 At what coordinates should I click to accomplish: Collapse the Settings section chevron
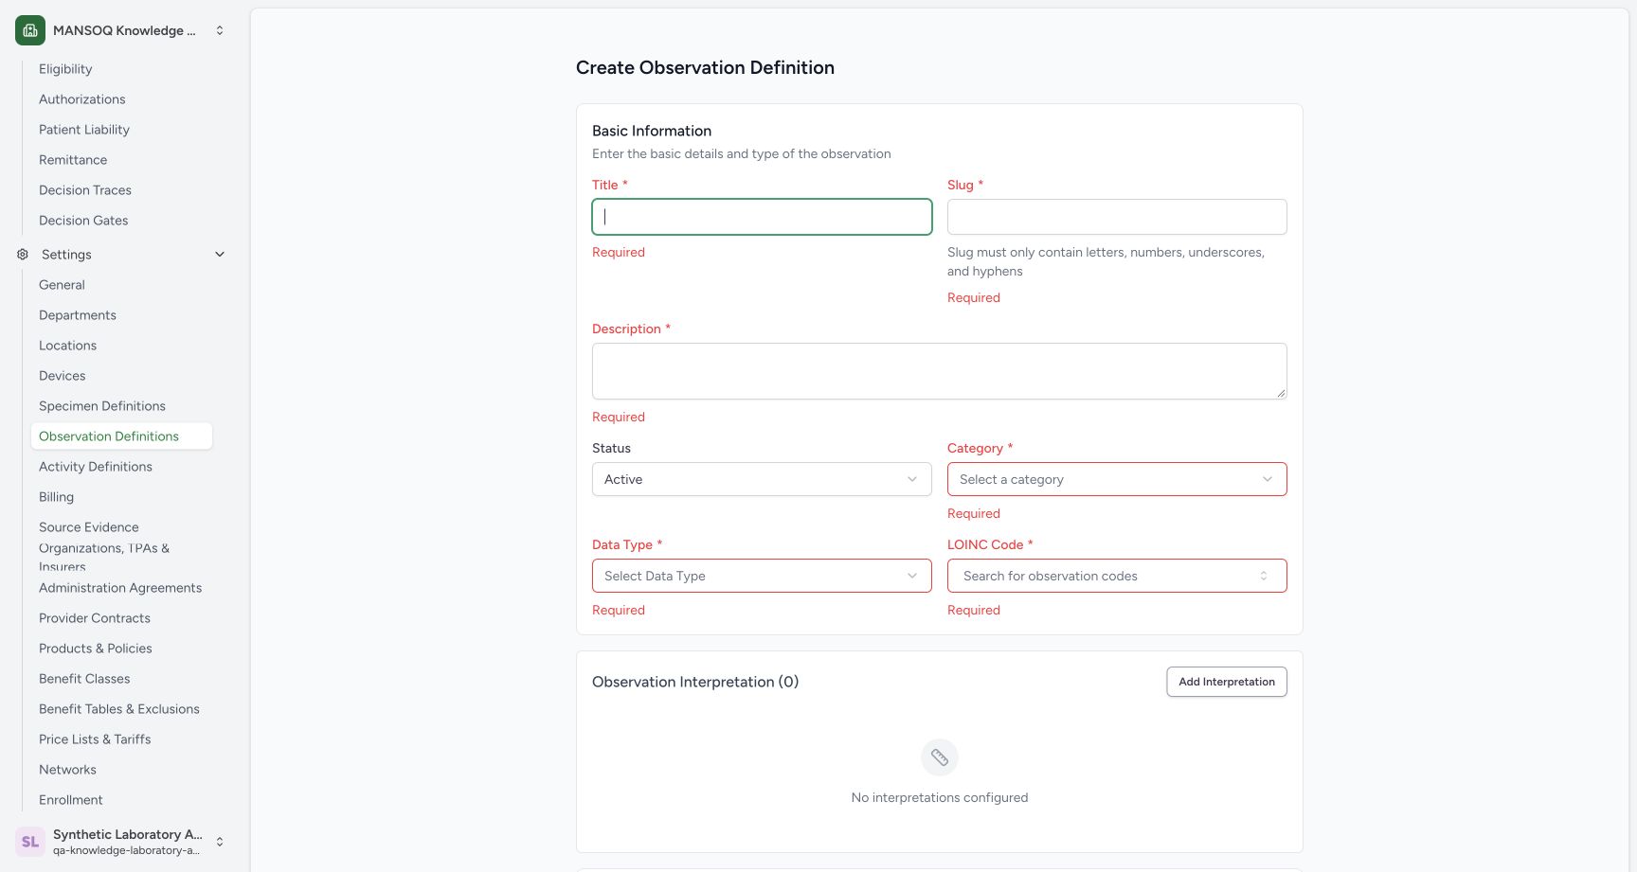(220, 254)
